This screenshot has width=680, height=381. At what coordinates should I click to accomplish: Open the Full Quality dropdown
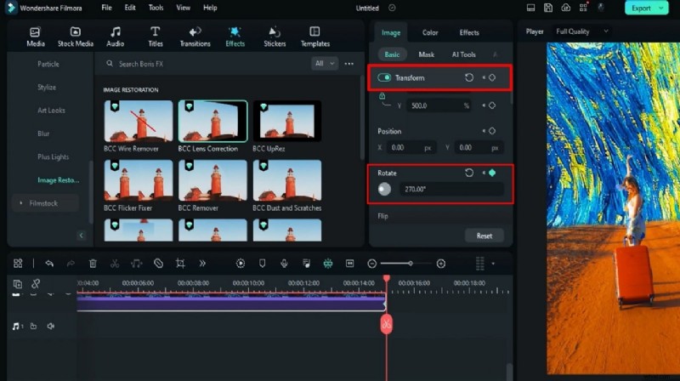click(582, 31)
